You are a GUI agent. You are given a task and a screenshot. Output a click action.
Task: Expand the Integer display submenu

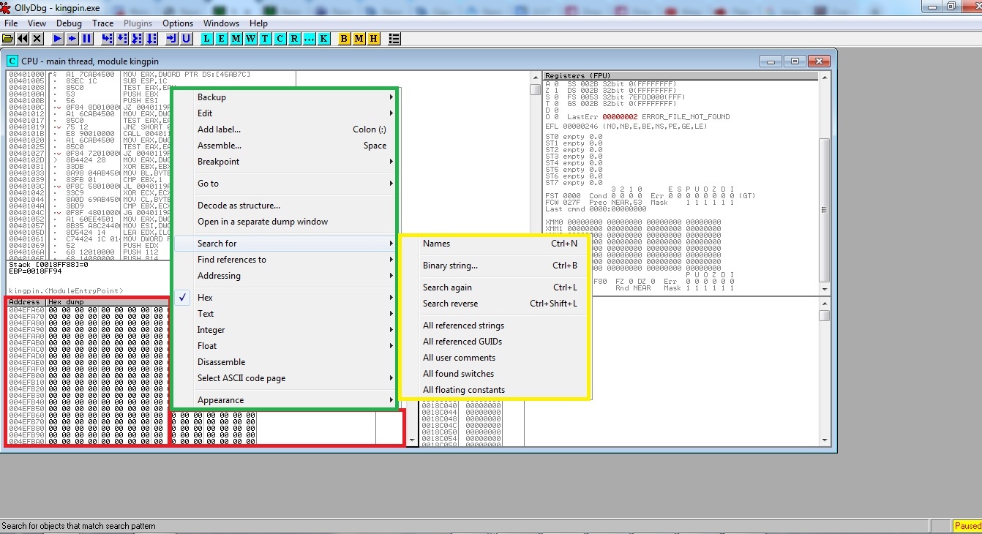pyautogui.click(x=285, y=330)
